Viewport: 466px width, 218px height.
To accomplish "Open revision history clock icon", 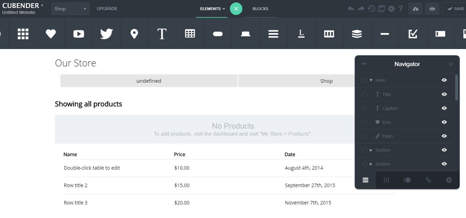I will [371, 9].
